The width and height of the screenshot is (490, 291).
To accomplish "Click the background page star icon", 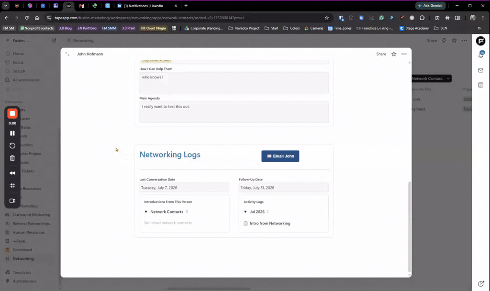I will click(454, 40).
